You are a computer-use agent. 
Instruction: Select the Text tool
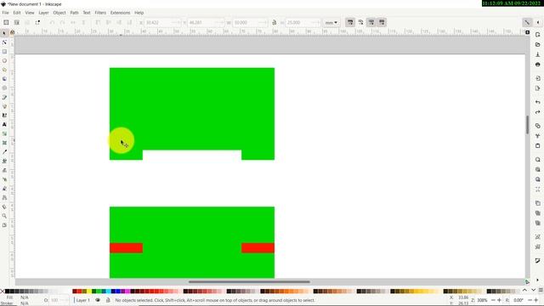point(4,124)
